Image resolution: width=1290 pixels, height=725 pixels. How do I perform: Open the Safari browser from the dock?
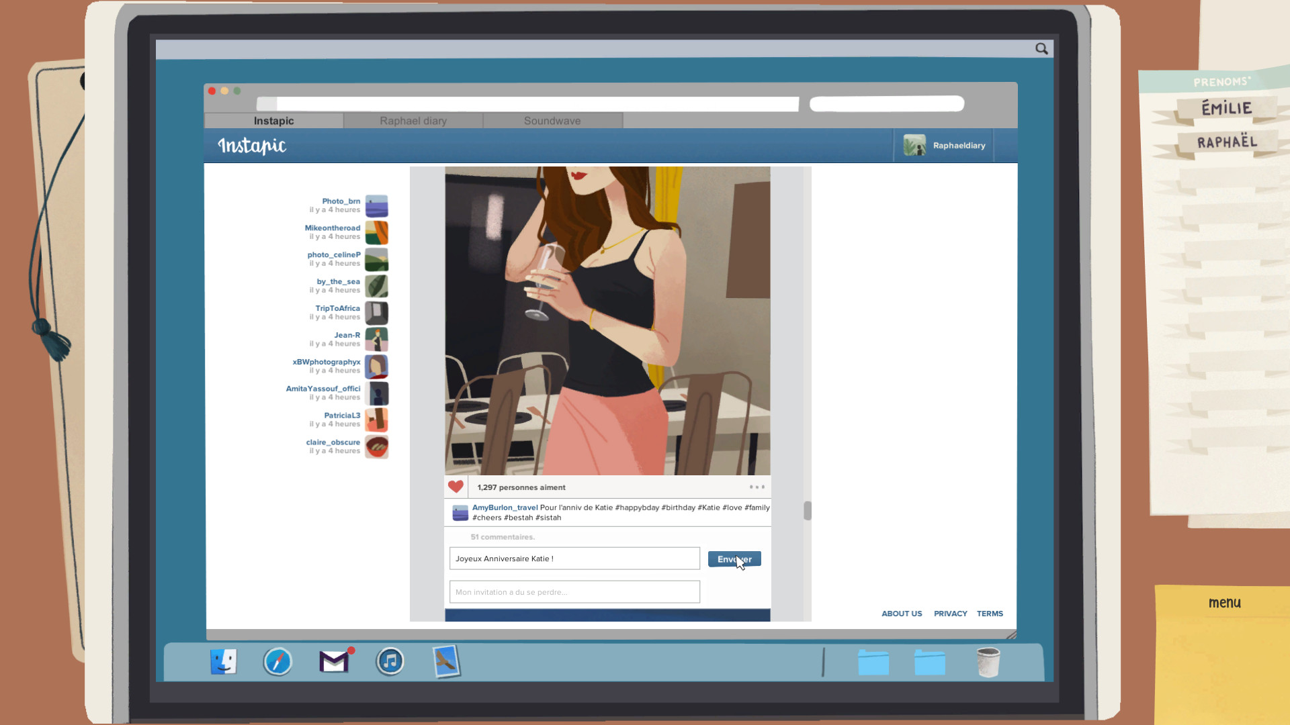coord(278,661)
